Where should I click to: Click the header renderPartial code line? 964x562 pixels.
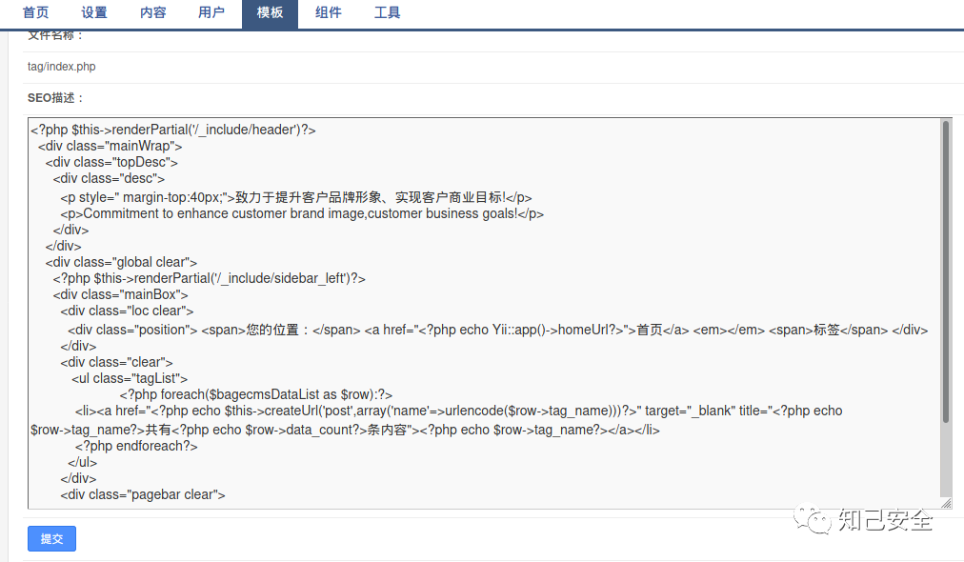coord(173,130)
